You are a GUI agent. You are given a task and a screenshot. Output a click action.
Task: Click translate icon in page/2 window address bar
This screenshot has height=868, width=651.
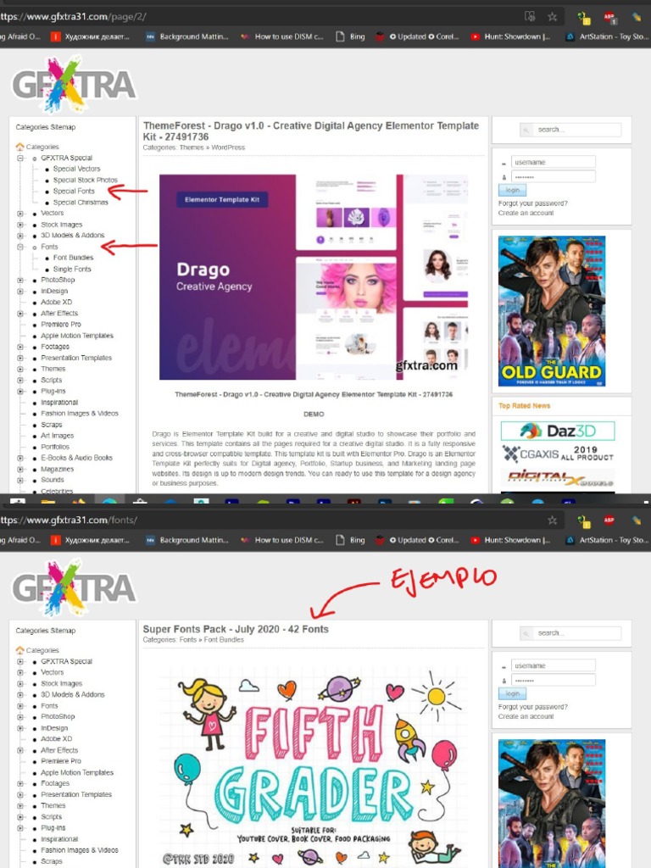click(530, 17)
